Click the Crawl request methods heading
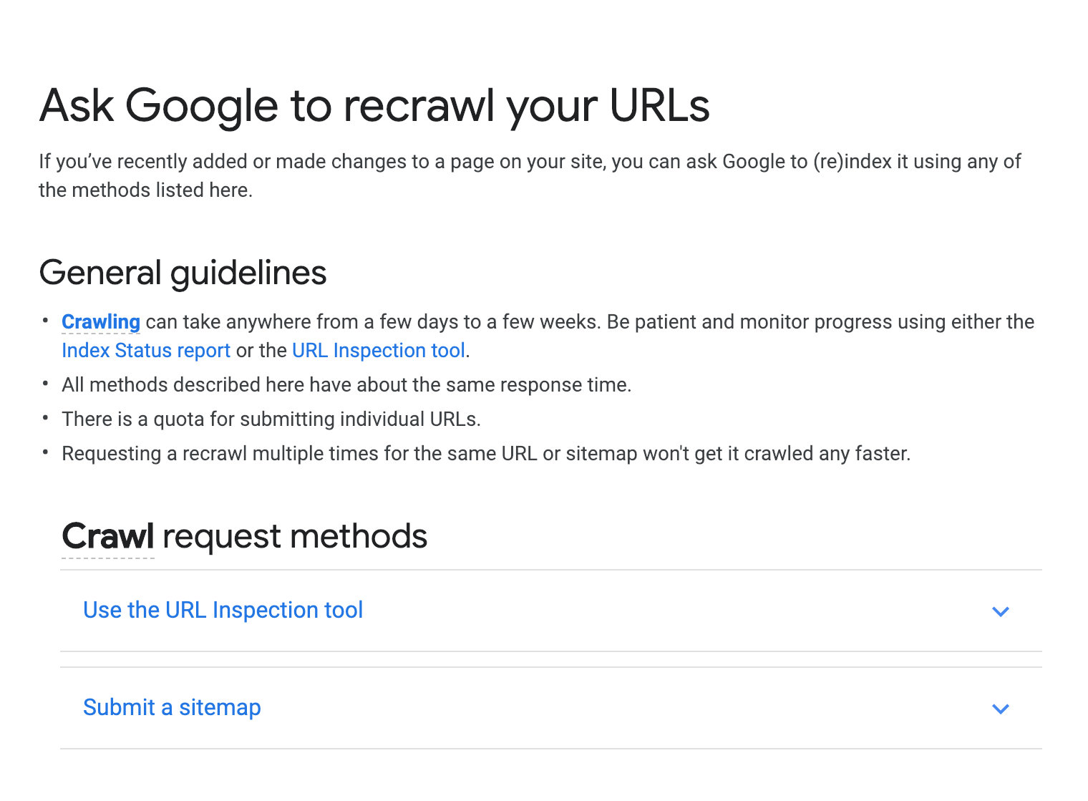Image resolution: width=1088 pixels, height=801 pixels. click(x=244, y=535)
